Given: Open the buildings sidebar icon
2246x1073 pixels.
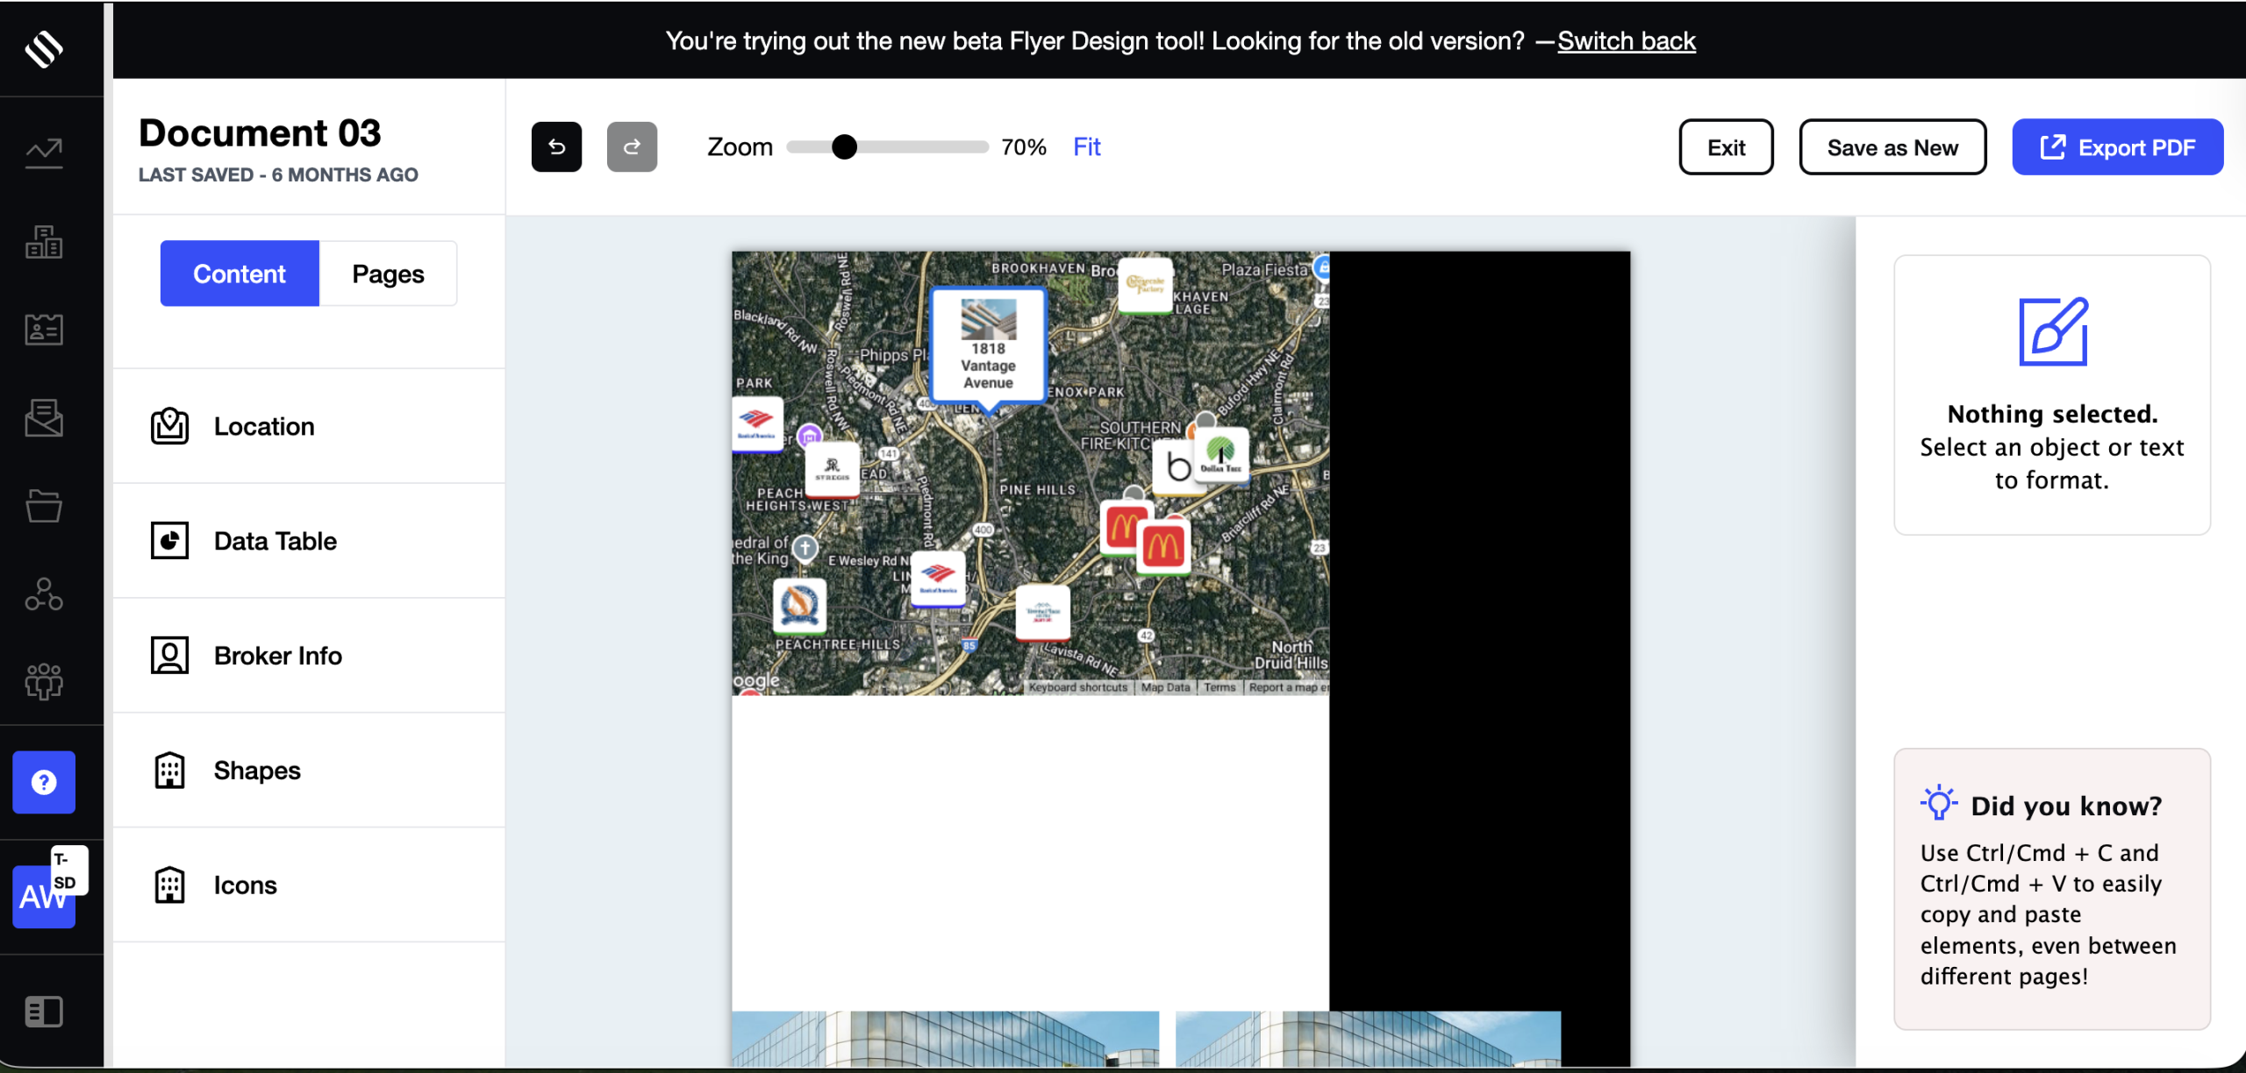Looking at the screenshot, I should pyautogui.click(x=44, y=241).
